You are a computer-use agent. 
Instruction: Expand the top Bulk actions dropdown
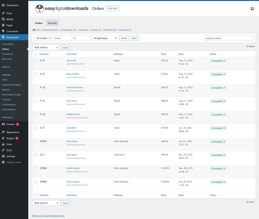(x=46, y=47)
